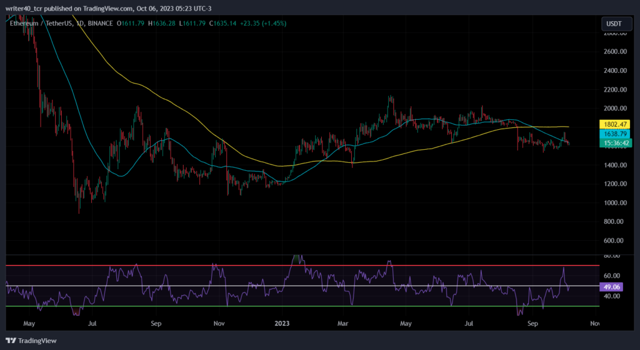The height and width of the screenshot is (350, 640).
Task: Select the red RSI overbought line
Action: [302, 266]
